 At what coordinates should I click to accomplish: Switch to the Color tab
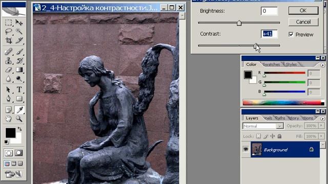(x=251, y=64)
